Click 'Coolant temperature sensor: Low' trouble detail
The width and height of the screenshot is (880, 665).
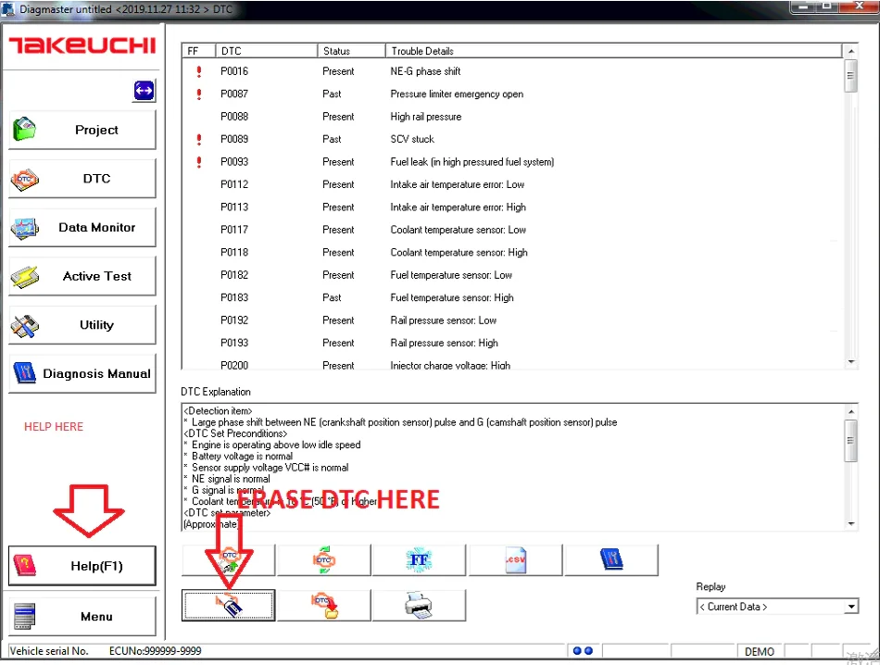point(458,230)
